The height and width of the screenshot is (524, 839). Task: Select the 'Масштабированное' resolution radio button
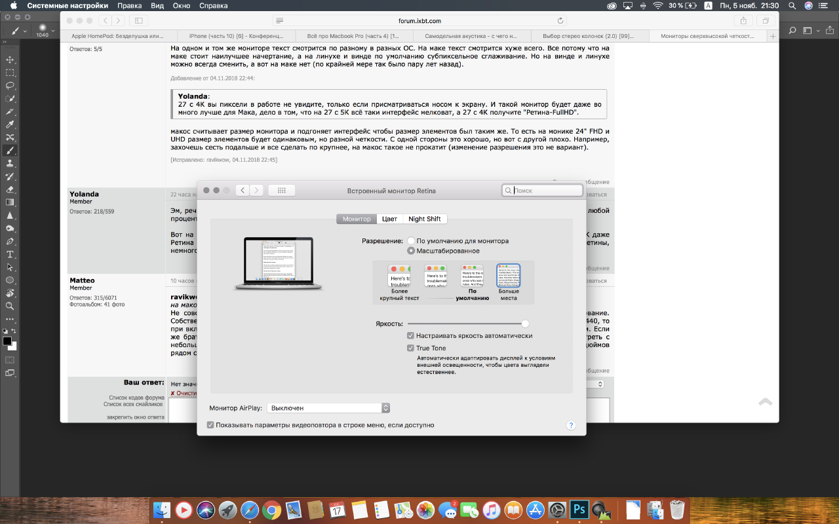click(x=411, y=251)
